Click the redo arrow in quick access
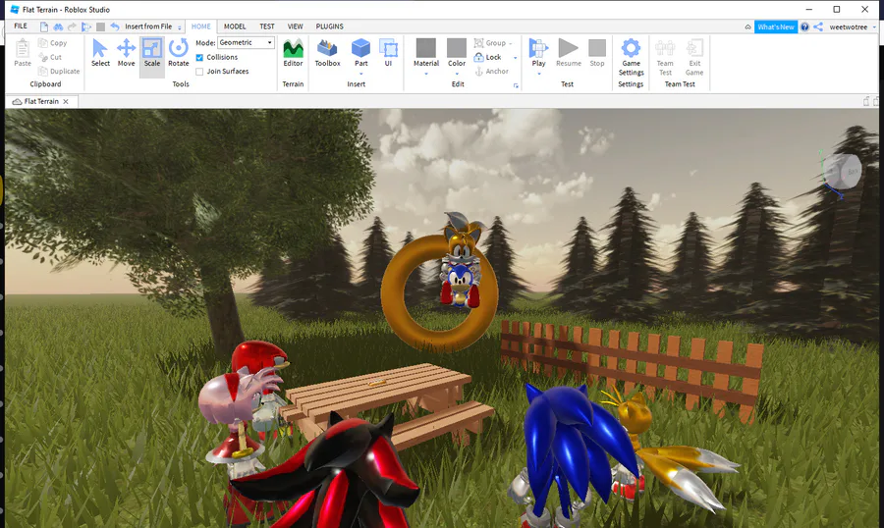This screenshot has height=528, width=884. pos(72,26)
